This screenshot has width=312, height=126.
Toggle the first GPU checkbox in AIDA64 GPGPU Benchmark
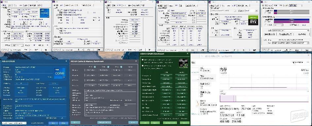tap(143, 60)
